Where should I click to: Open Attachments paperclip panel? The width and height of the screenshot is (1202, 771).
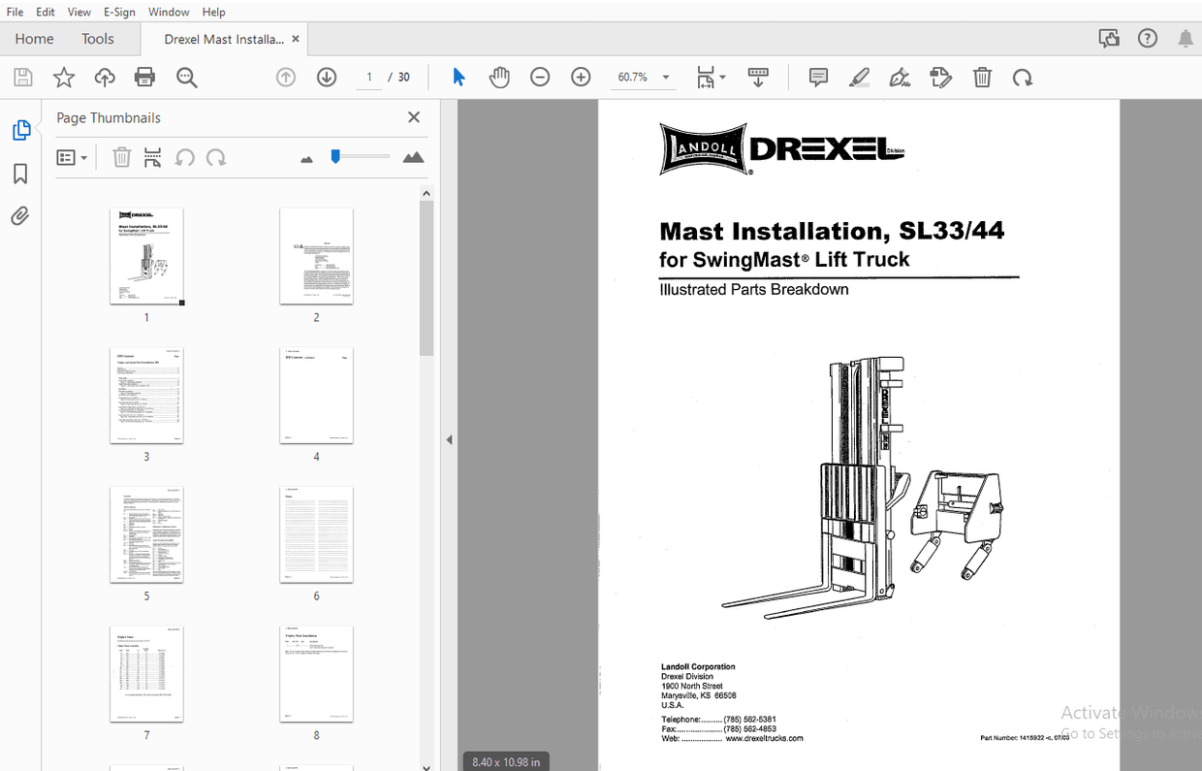20,215
